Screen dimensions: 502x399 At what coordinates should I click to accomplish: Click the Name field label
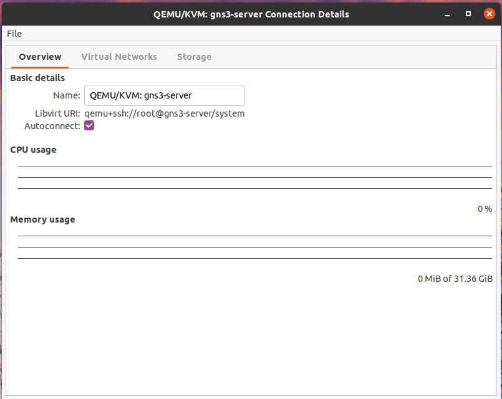[67, 95]
